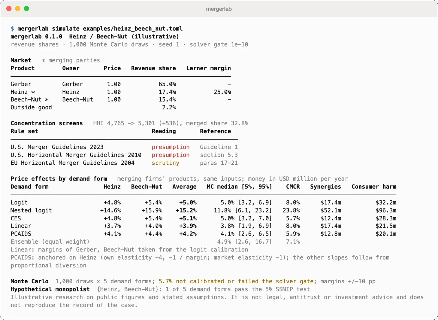The width and height of the screenshot is (438, 320).
Task: Click the Outside good share 2.2%
Action: pyautogui.click(x=169, y=108)
